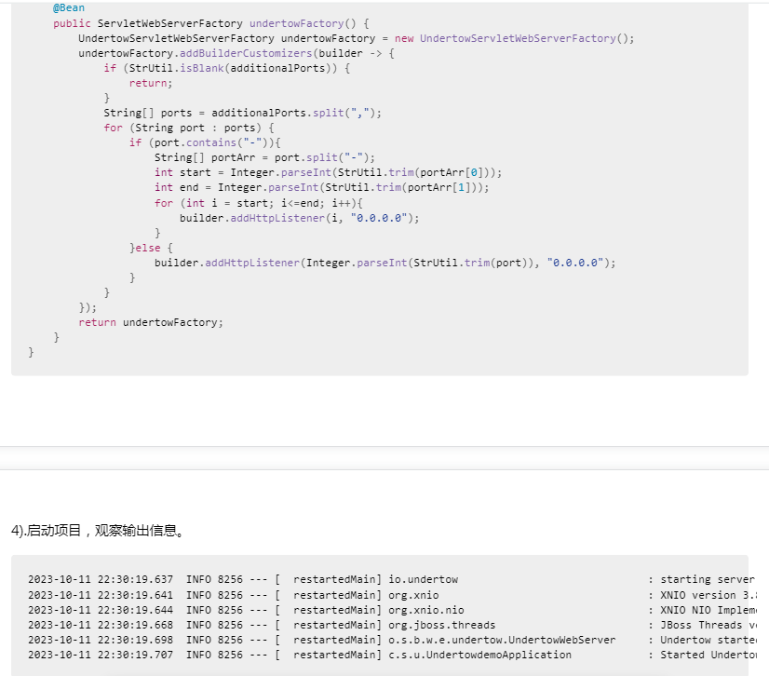Click the else branch addHttpListener line
The width and height of the screenshot is (769, 676).
384,263
